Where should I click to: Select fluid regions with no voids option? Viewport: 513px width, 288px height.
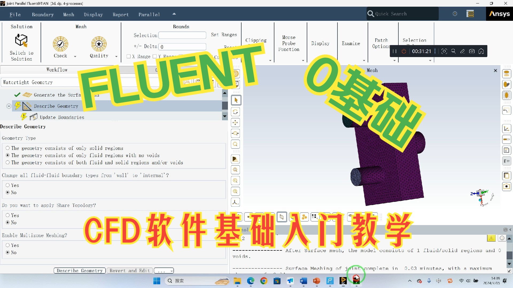[x=7, y=155]
